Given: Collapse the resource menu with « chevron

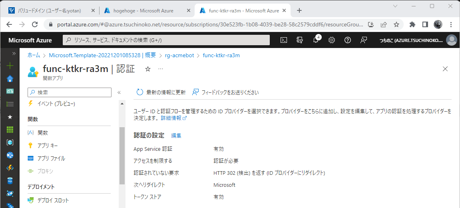Looking at the screenshot, I should tap(119, 92).
